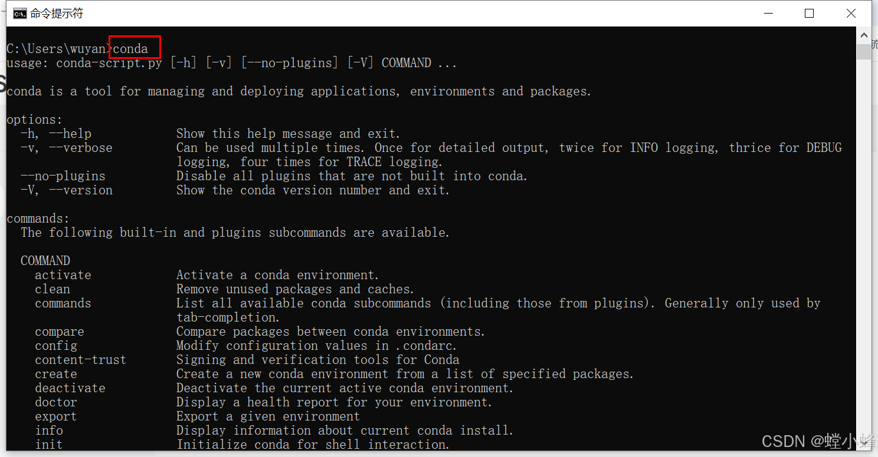Image resolution: width=878 pixels, height=457 pixels.
Task: Click the 'compare' subcommand
Action: click(60, 332)
